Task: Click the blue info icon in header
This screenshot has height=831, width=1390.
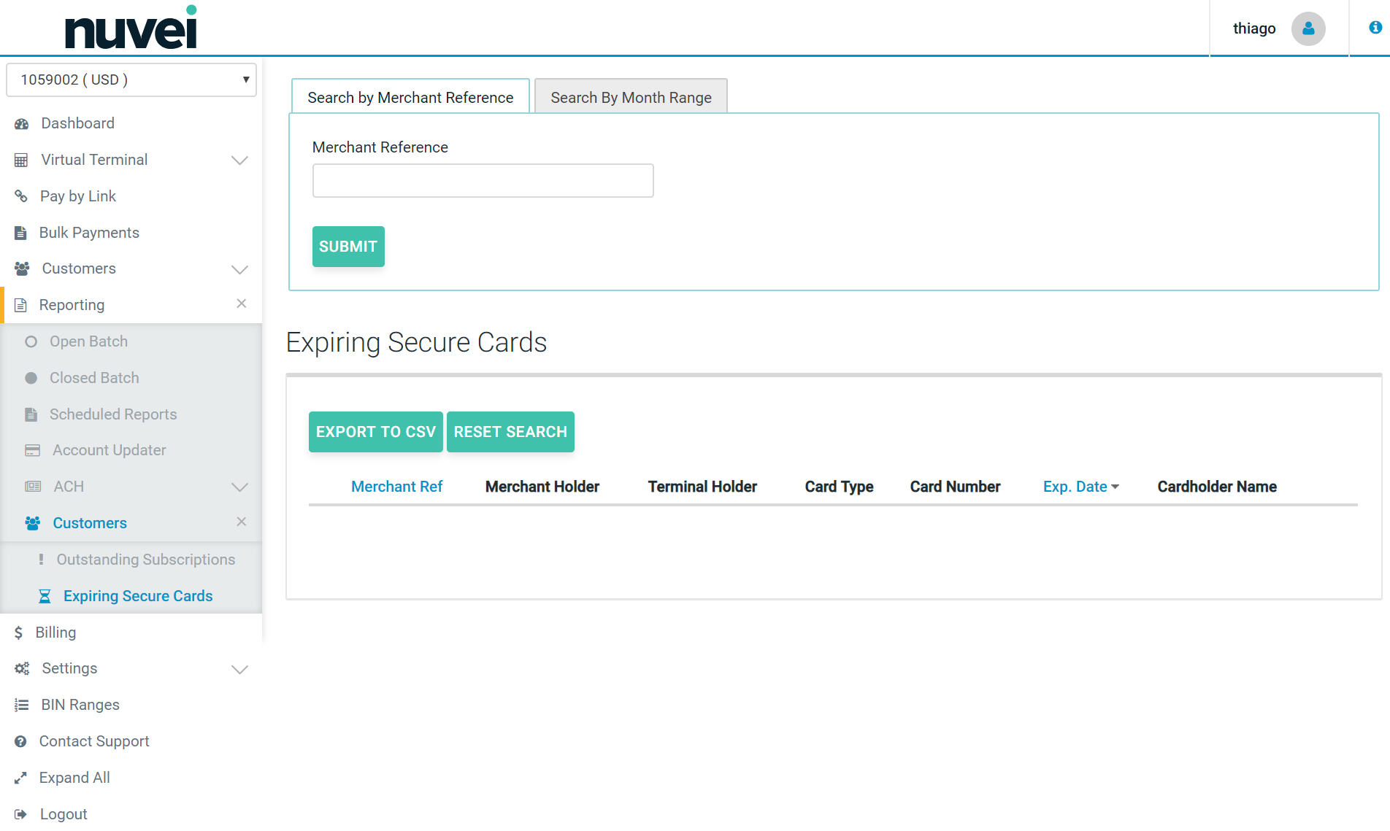Action: click(1375, 28)
